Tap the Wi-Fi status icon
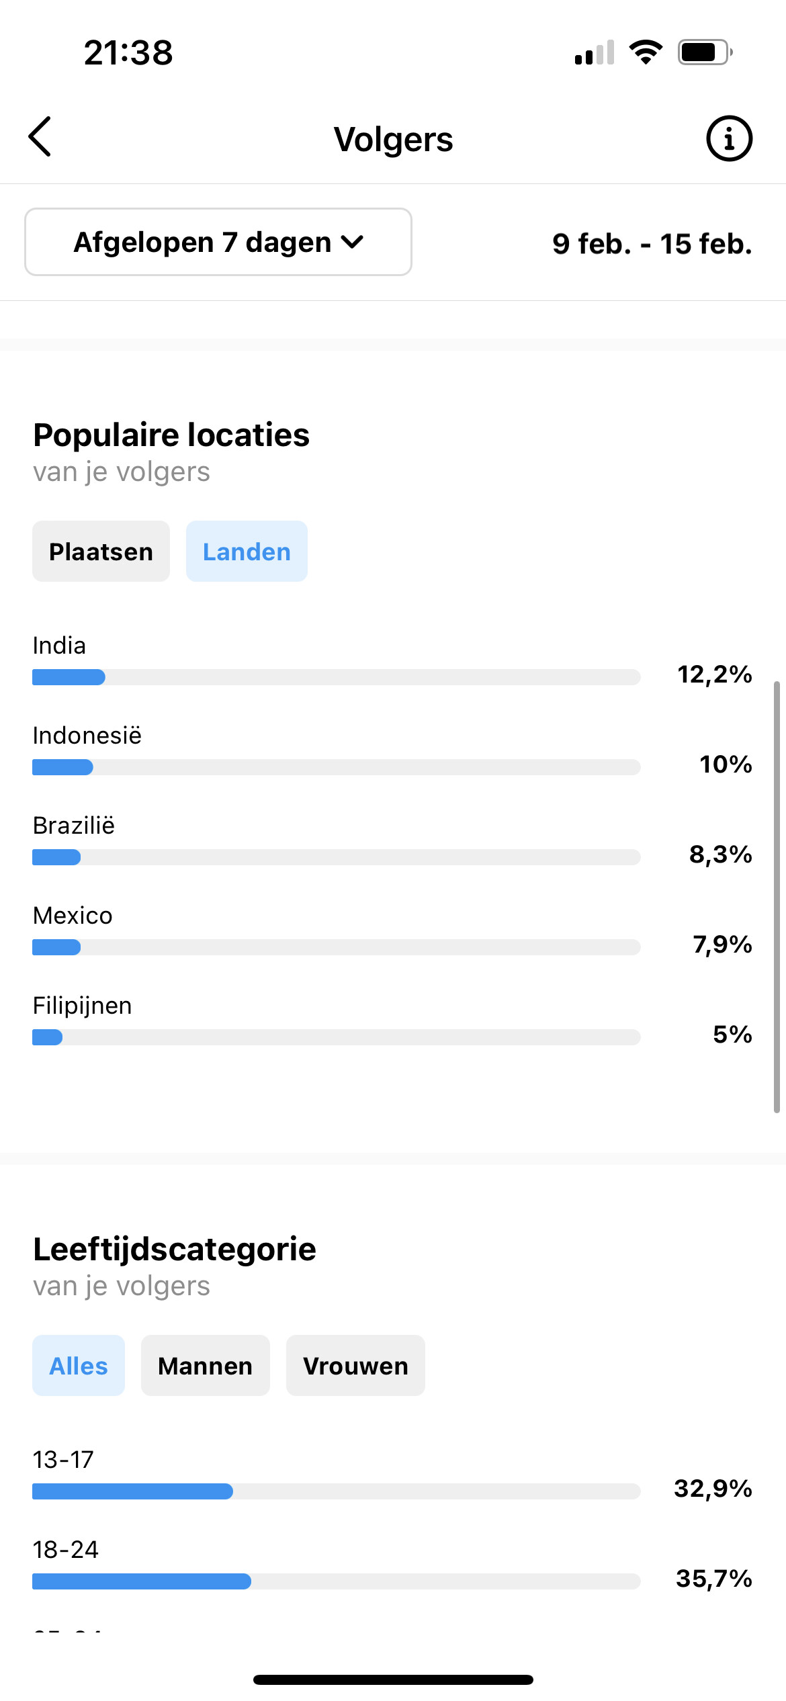This screenshot has width=786, height=1701. click(646, 52)
